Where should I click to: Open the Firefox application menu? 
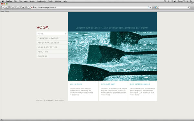pyautogui.click(x=9, y=1)
